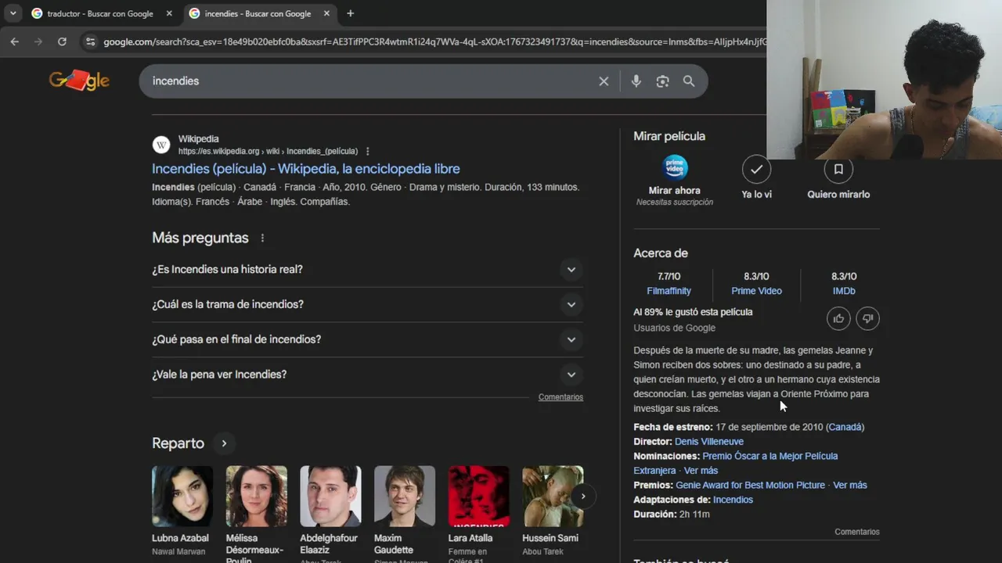
Task: Click Prime Video Mirar ahora icon
Action: point(675,167)
